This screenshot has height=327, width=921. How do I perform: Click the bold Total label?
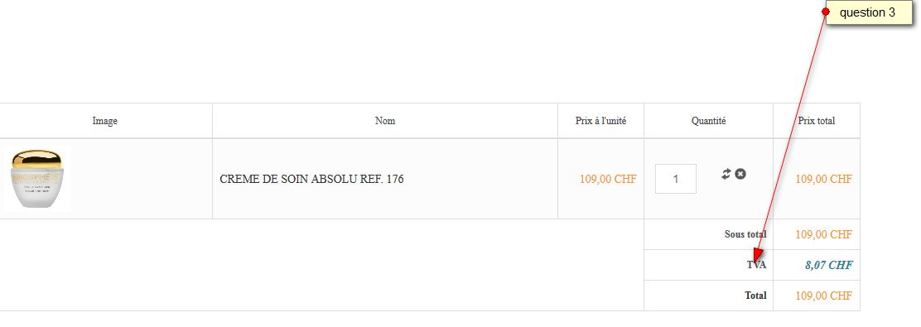point(756,296)
